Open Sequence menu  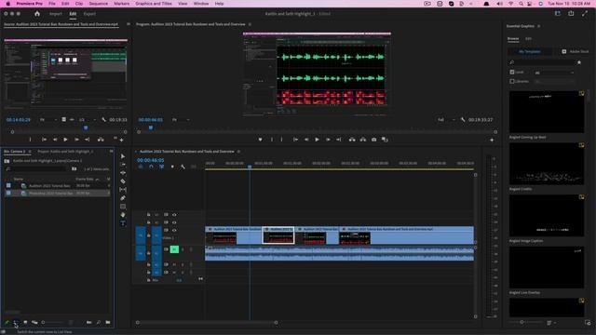(x=98, y=4)
